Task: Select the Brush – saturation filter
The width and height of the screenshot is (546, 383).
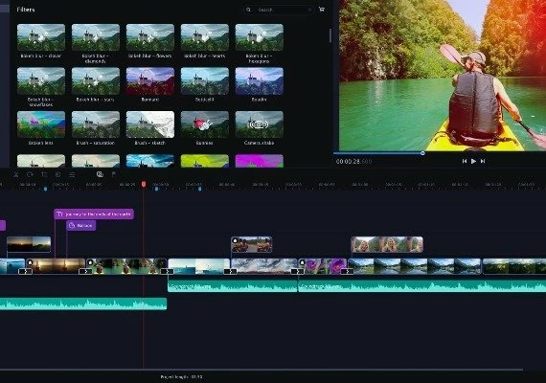Action: 96,124
